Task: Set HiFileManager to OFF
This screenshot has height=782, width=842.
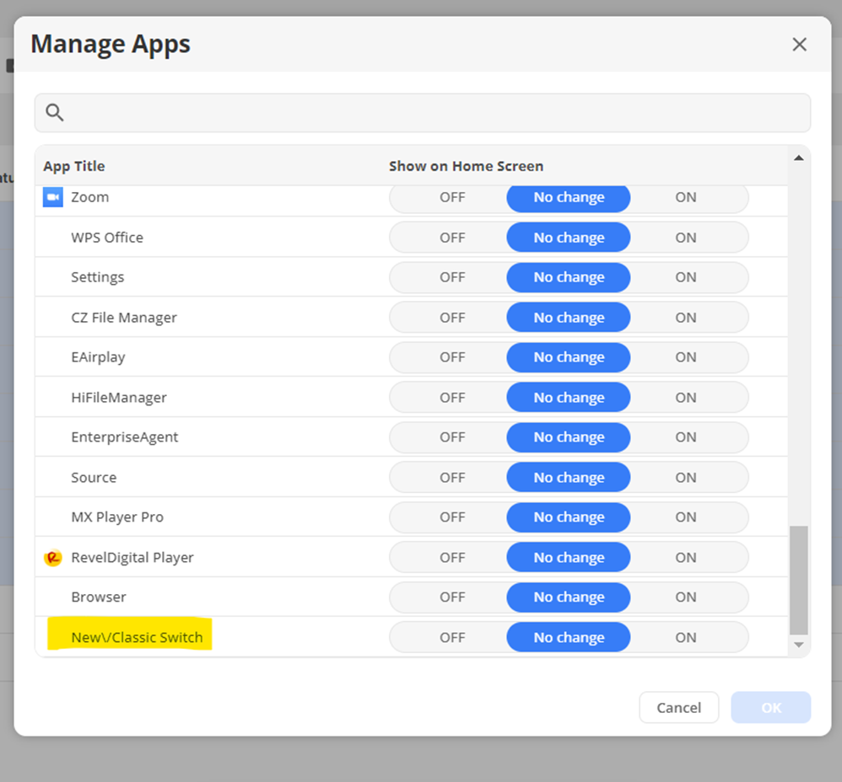Action: point(452,398)
